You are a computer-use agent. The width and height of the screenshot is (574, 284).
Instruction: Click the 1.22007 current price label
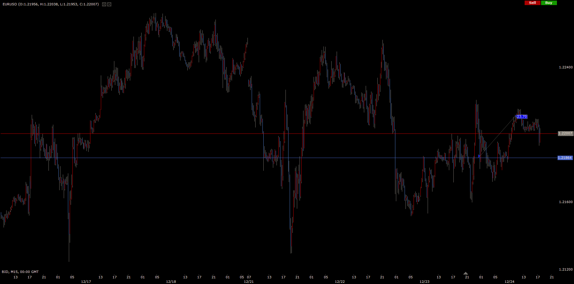click(565, 133)
